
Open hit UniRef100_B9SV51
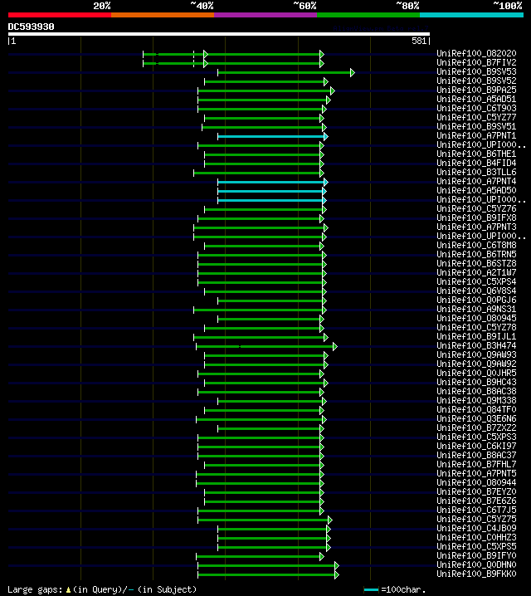(476, 126)
